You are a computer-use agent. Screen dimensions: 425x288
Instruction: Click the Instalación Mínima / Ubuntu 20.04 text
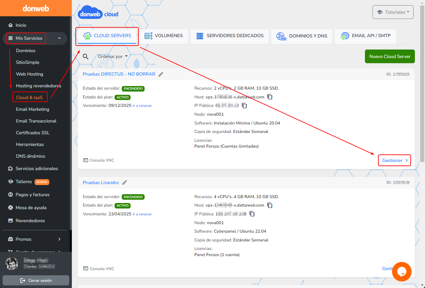247,123
